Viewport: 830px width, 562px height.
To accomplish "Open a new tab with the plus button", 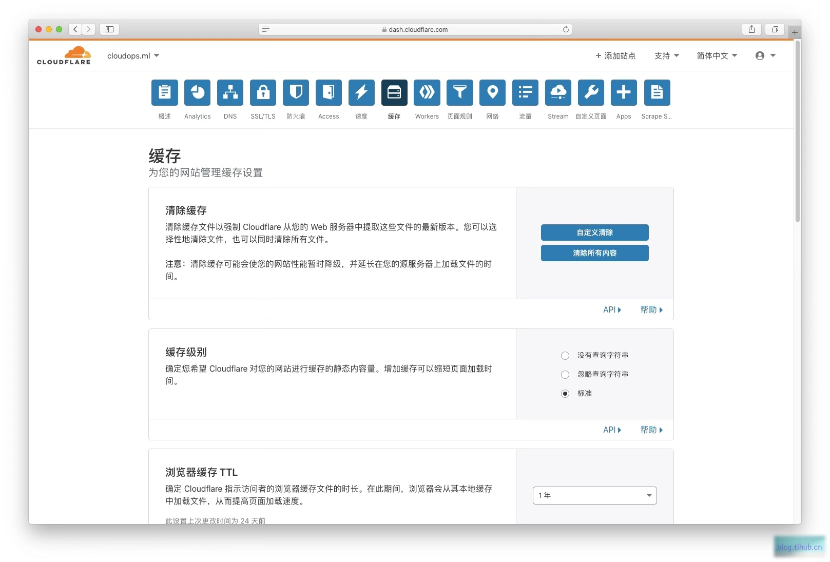I will coord(795,32).
